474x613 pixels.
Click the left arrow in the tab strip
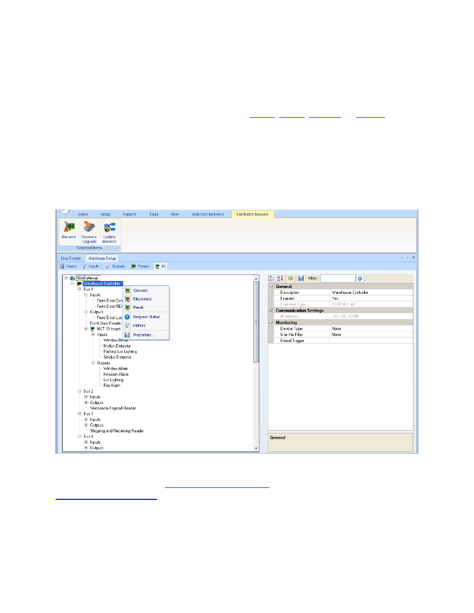click(402, 258)
